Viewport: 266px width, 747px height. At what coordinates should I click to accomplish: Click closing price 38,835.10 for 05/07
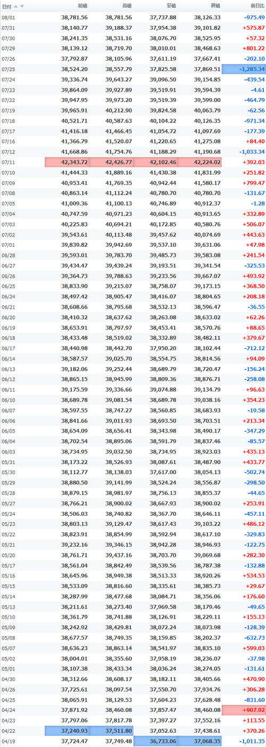[x=207, y=648]
